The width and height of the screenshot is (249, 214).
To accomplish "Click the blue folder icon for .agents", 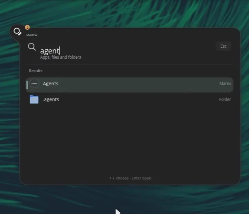I will click(x=34, y=99).
